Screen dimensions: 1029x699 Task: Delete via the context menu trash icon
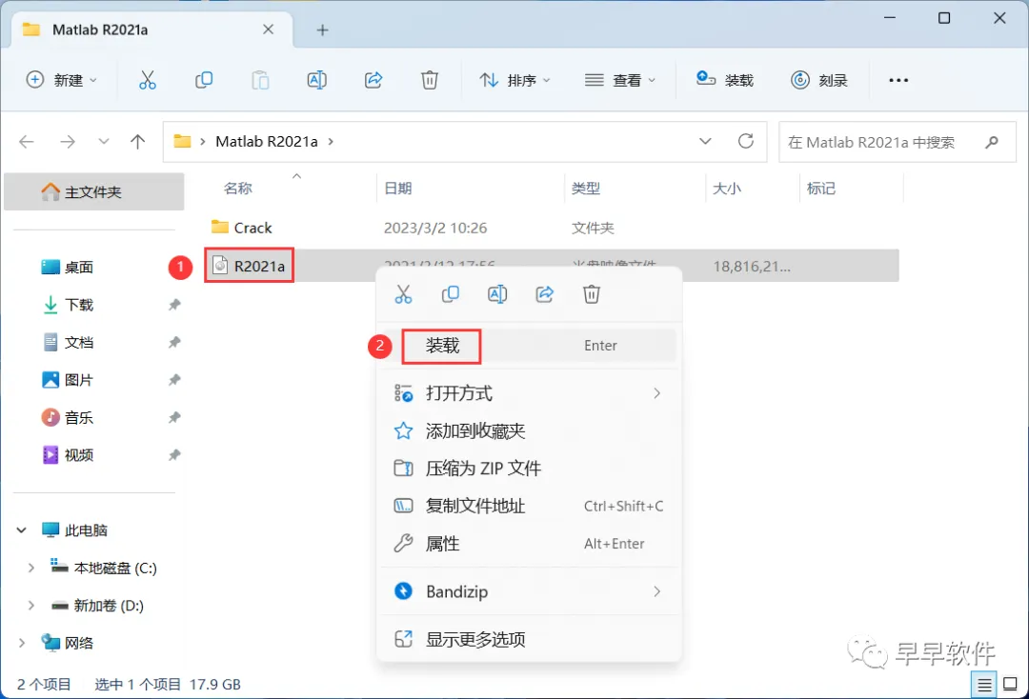click(592, 294)
